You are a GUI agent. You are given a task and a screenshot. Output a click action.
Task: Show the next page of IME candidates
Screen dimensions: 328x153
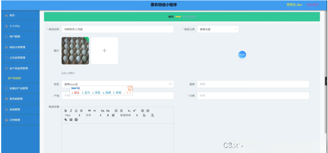coord(127,93)
